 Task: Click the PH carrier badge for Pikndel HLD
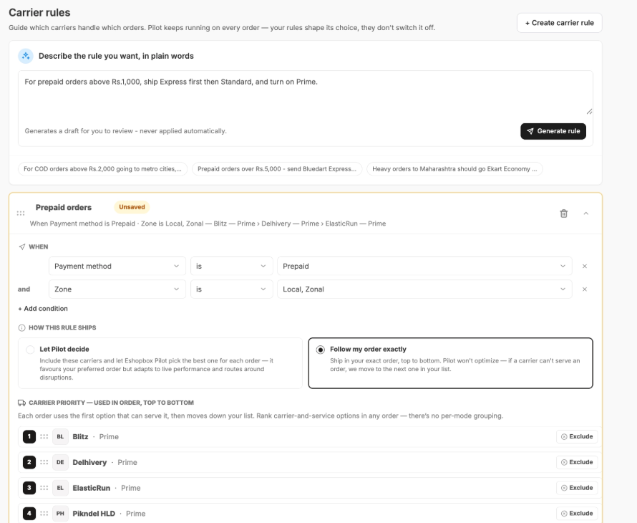pyautogui.click(x=60, y=514)
